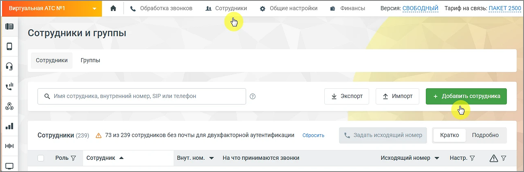The image size is (524, 172).
Task: Click the Роль column header text
Action: (x=62, y=158)
